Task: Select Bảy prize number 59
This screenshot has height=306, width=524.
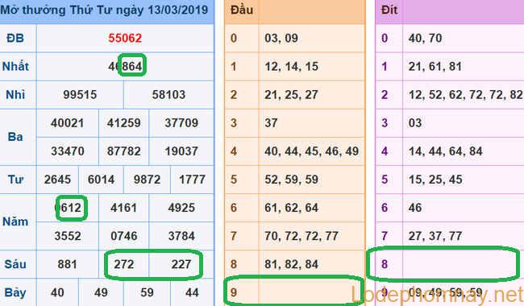Action: tap(147, 292)
